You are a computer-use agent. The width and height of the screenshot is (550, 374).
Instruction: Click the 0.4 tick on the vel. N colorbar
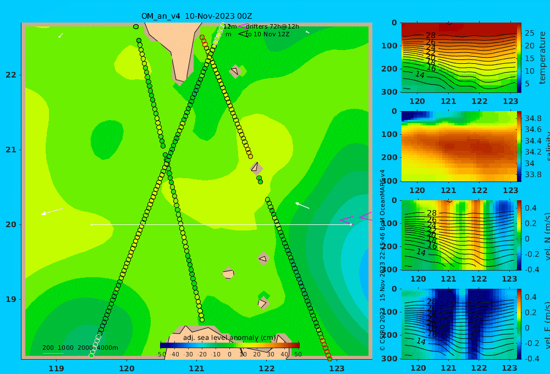[x=530, y=208]
